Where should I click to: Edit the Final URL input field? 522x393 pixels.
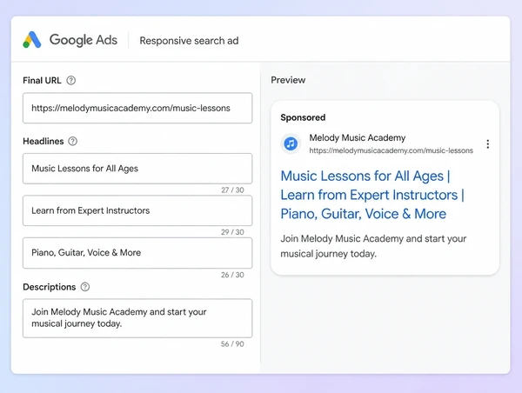pyautogui.click(x=137, y=108)
